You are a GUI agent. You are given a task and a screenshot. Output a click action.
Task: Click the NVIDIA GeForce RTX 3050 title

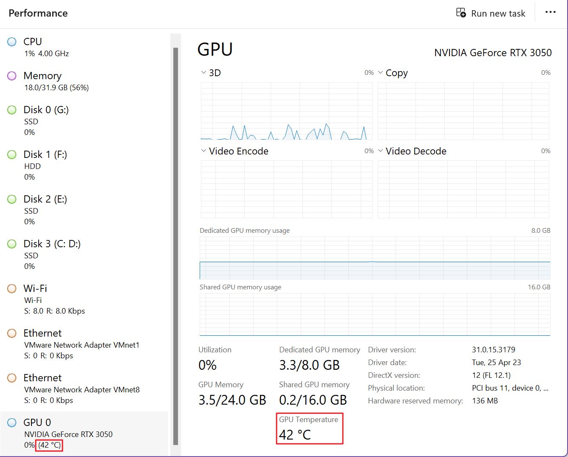pyautogui.click(x=492, y=52)
